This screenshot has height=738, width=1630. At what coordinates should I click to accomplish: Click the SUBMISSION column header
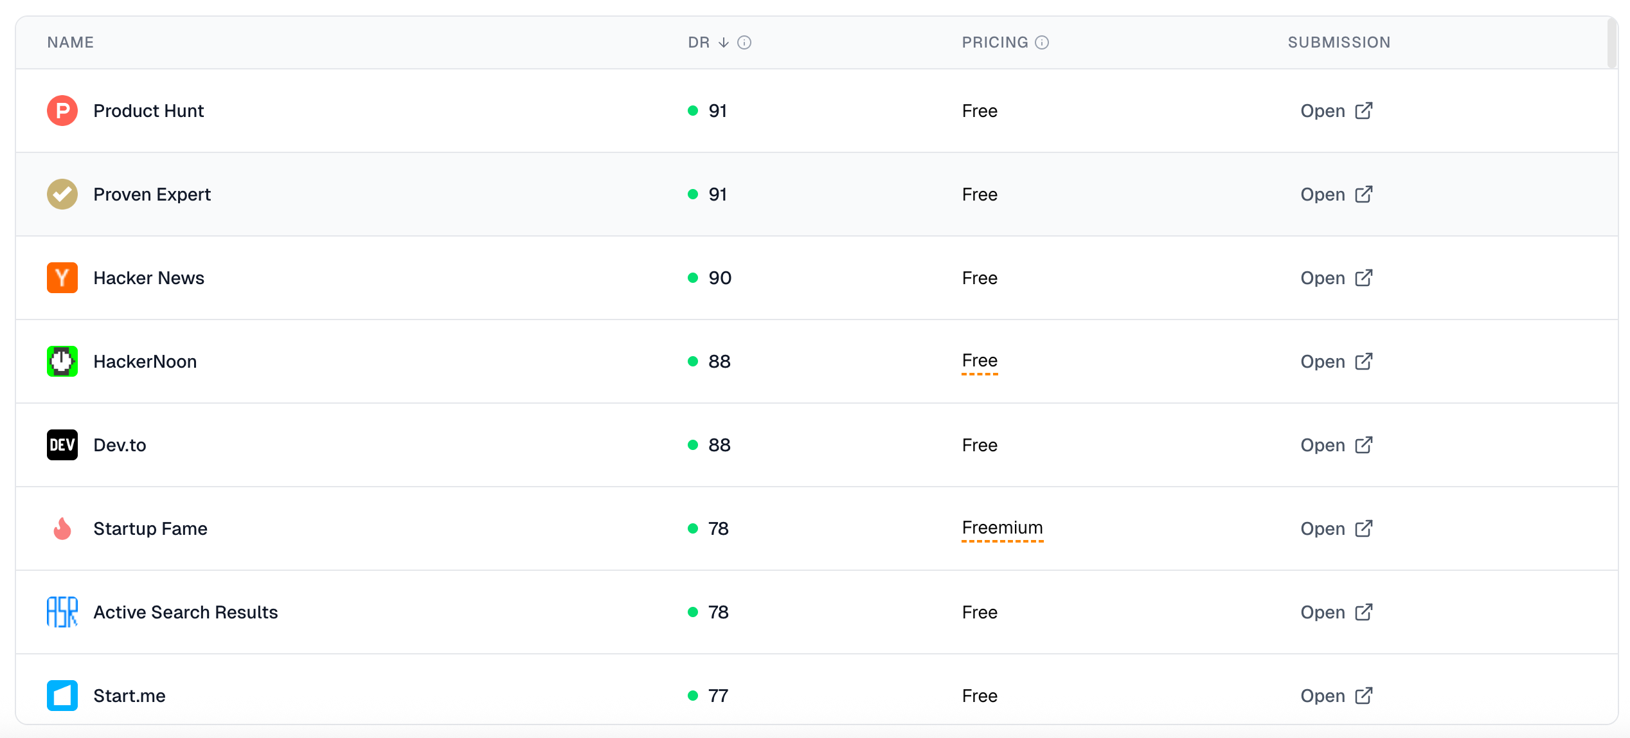(1339, 42)
